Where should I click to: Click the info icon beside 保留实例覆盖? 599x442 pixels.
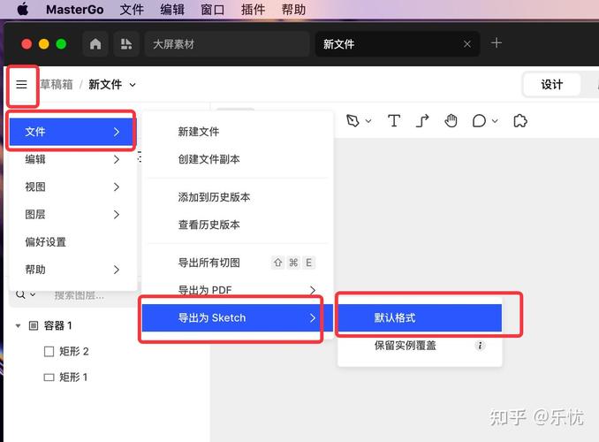point(480,346)
